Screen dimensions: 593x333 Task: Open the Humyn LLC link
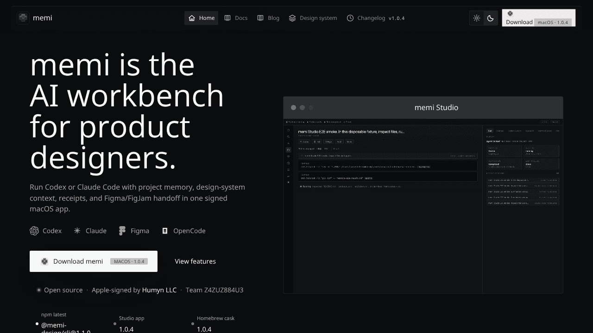[x=159, y=290]
